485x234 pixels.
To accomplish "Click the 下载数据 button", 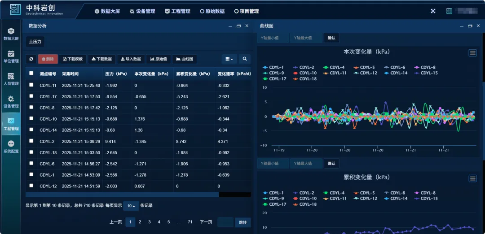I will point(102,59).
